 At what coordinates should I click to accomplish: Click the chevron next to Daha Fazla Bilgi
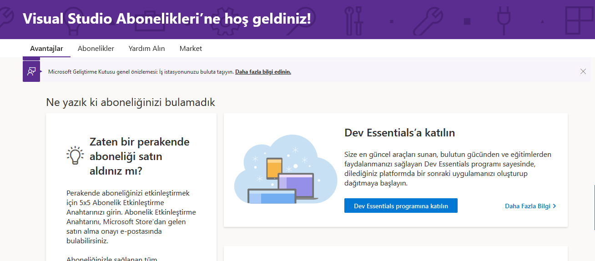click(x=555, y=206)
